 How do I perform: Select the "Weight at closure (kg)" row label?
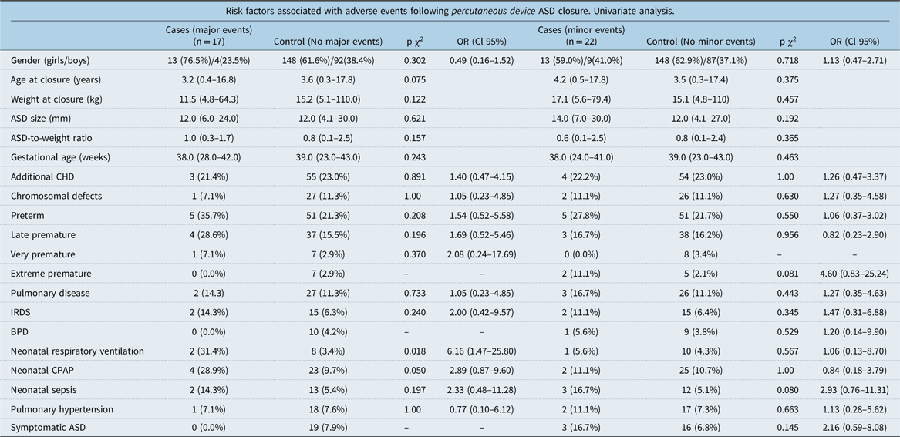pyautogui.click(x=57, y=99)
